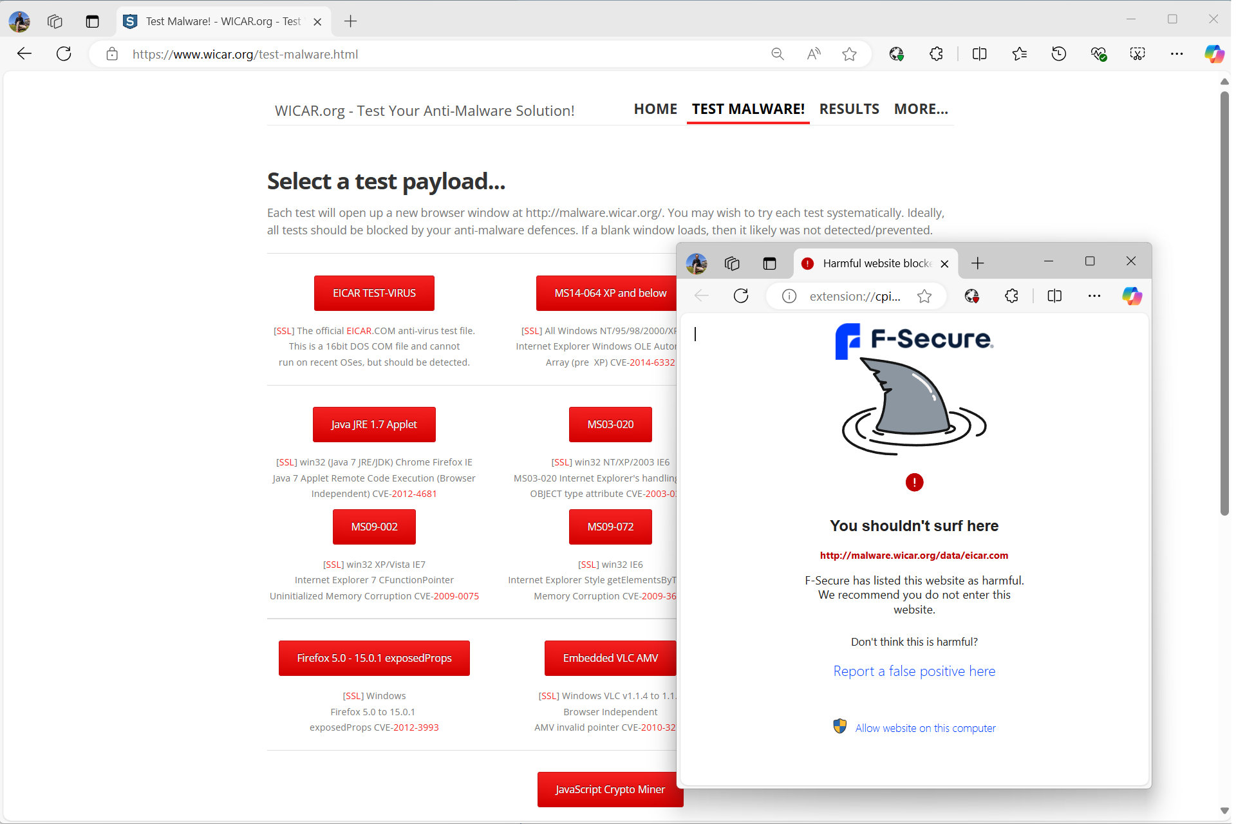Click the Report a false positive link

pyautogui.click(x=913, y=670)
